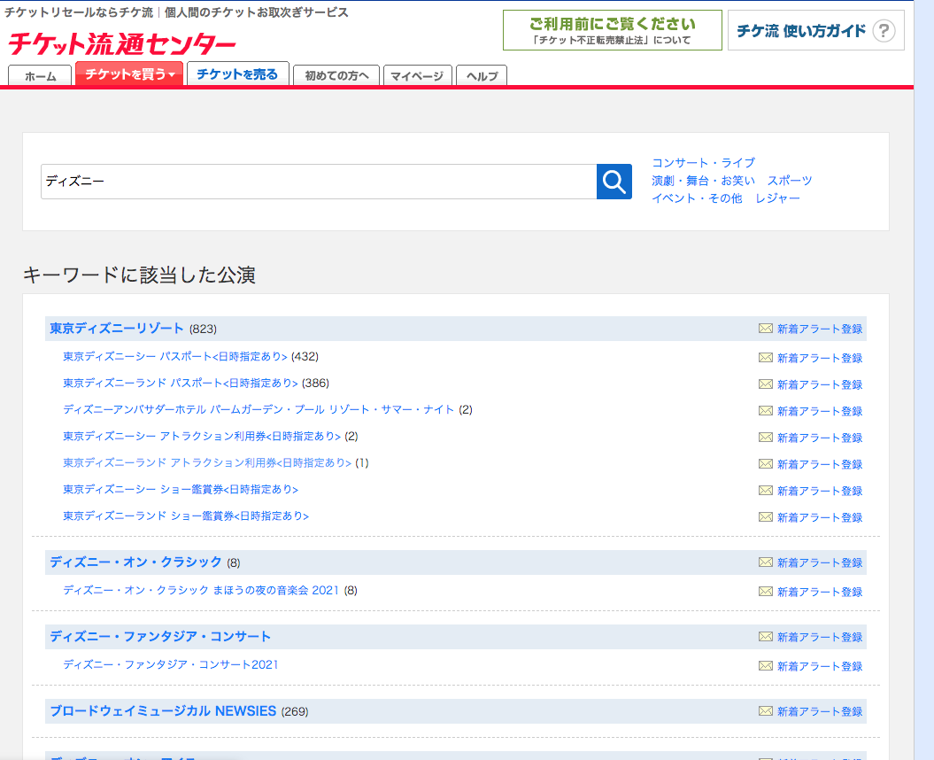
Task: Open the チケ流 使い方ガイド help question mark
Action: point(884,30)
